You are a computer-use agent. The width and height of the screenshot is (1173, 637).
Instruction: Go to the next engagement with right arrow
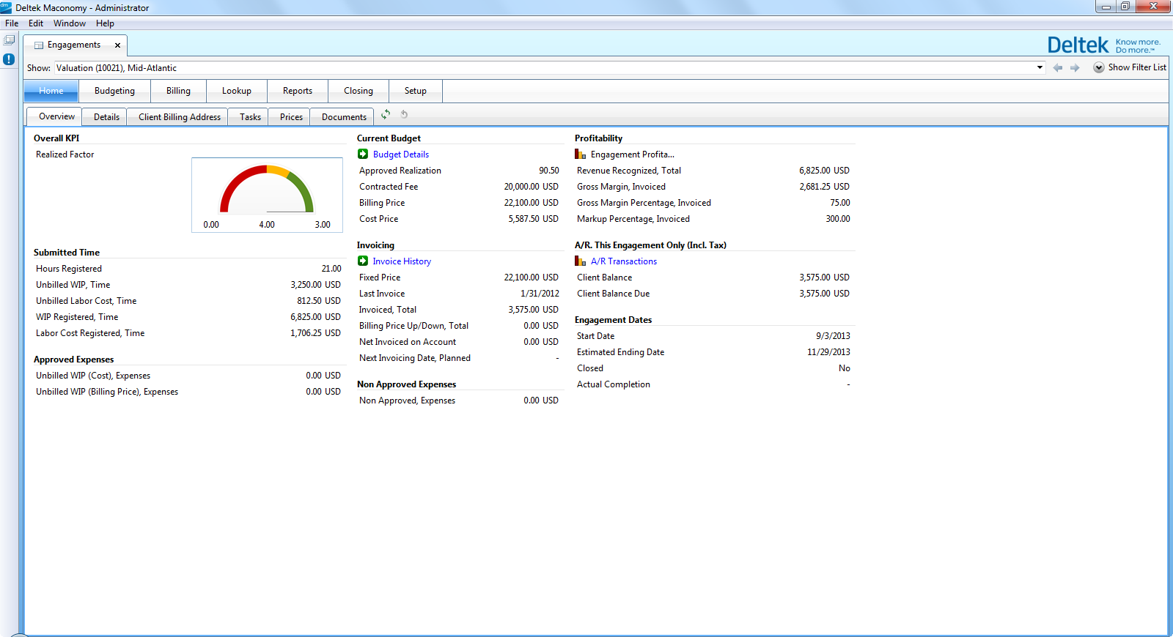1075,68
